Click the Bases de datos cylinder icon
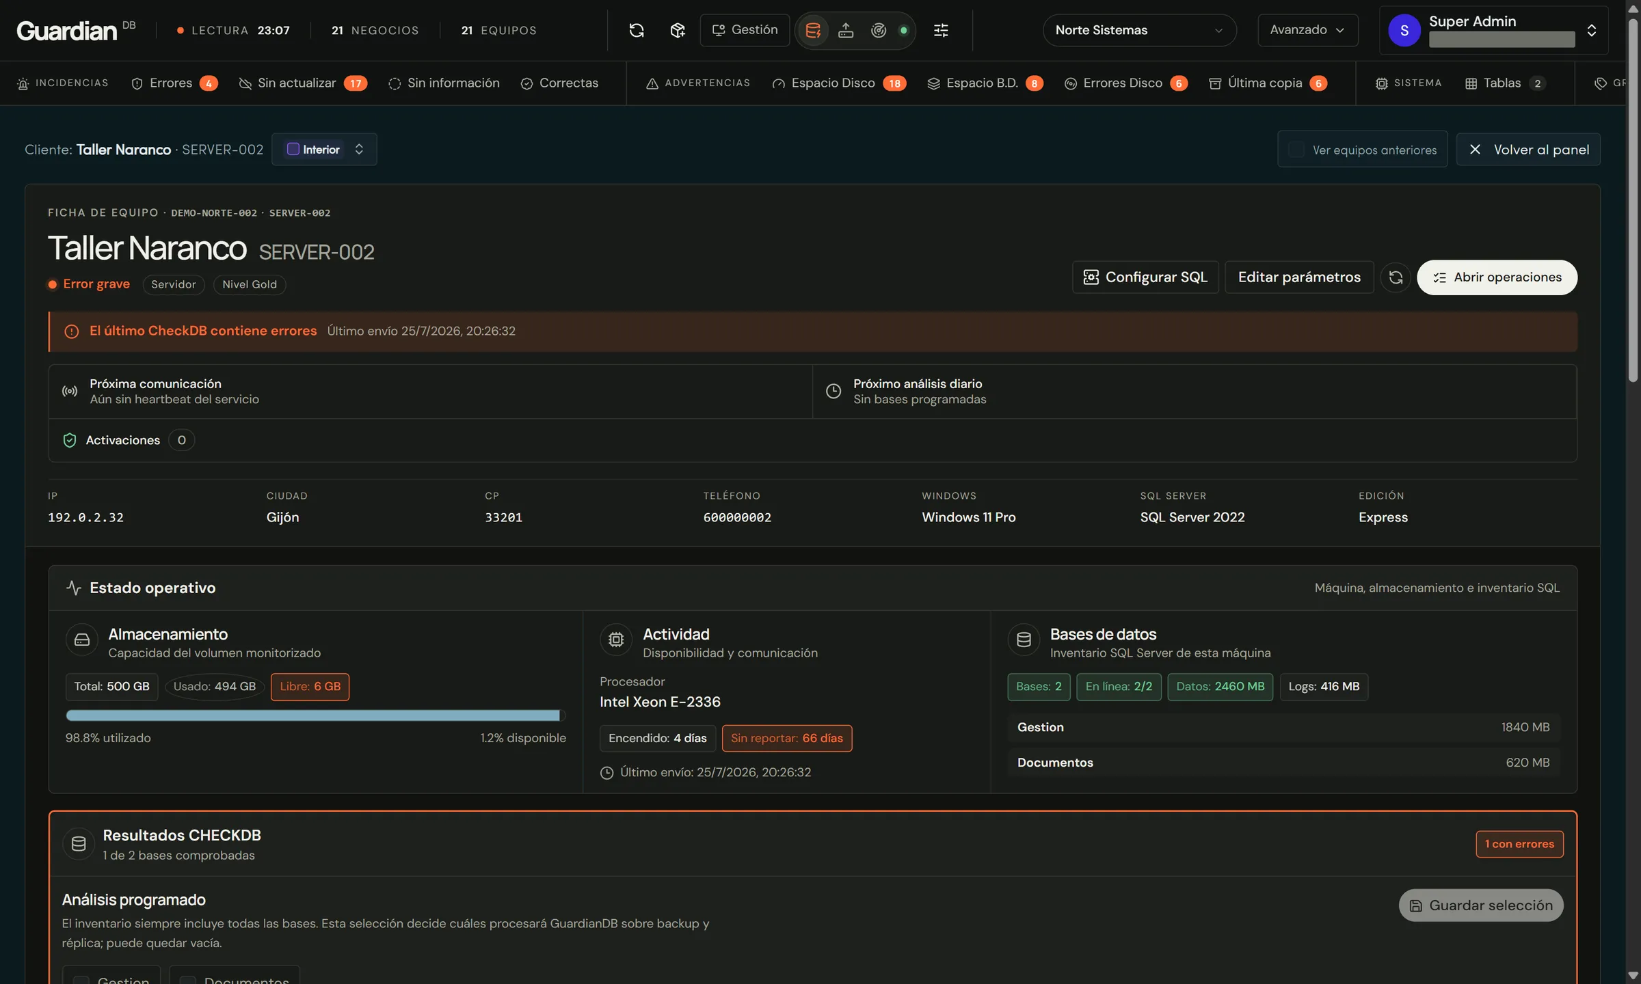Viewport: 1641px width, 984px height. pyautogui.click(x=1024, y=640)
